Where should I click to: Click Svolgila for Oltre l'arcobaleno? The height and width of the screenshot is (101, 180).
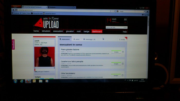116,75
